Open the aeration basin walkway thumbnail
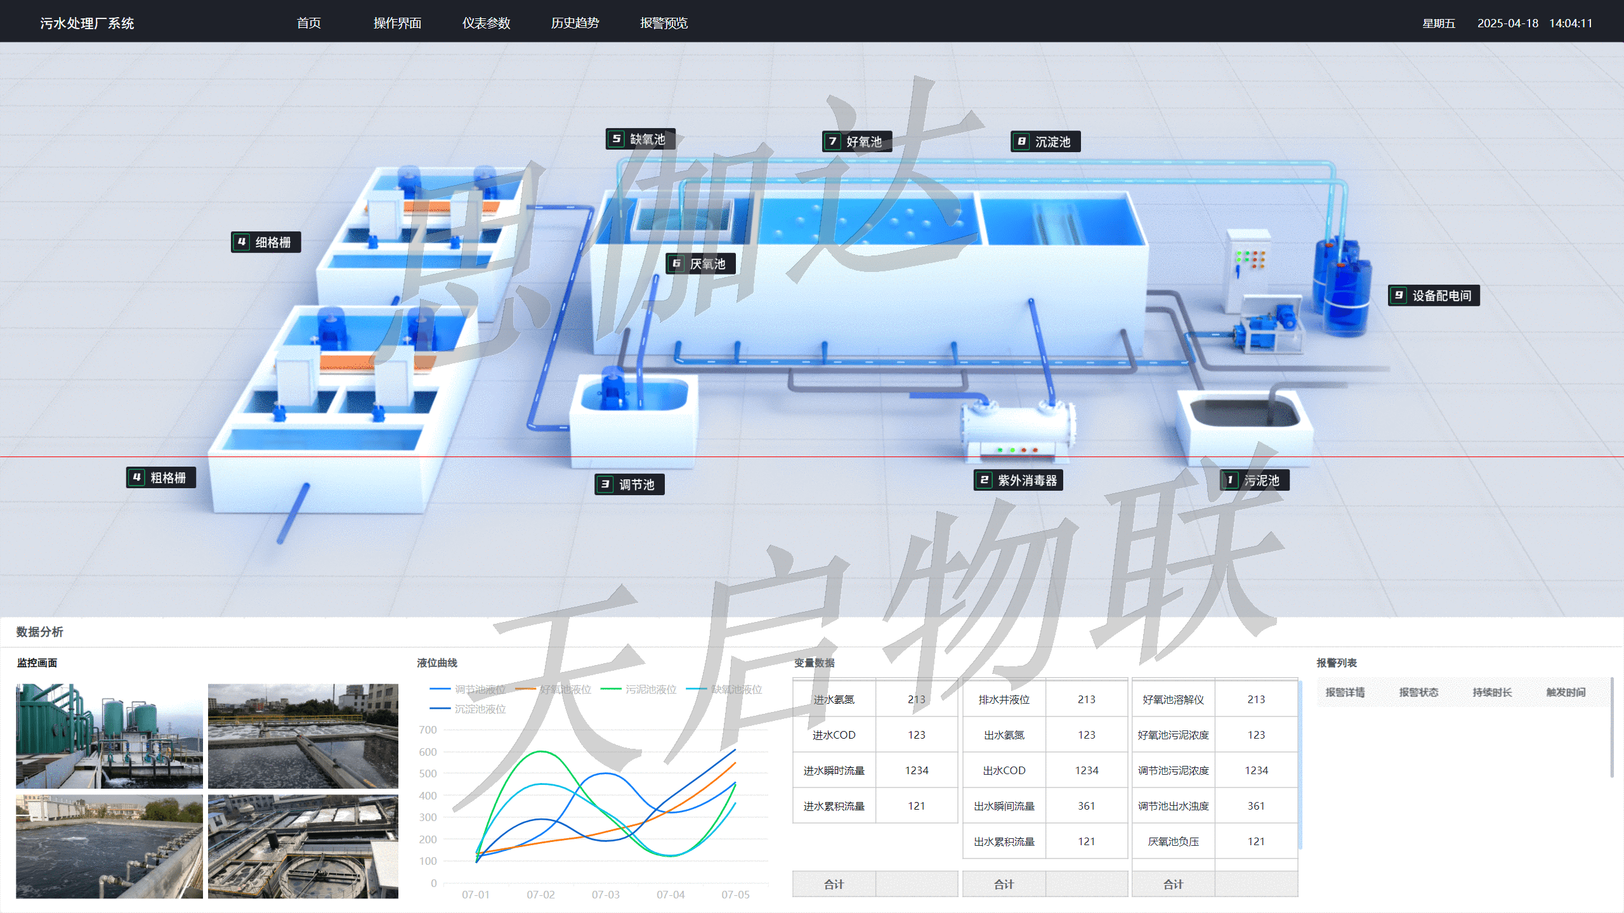The image size is (1624, 913). (303, 735)
